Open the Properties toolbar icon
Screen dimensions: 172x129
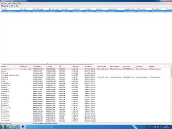12,6
